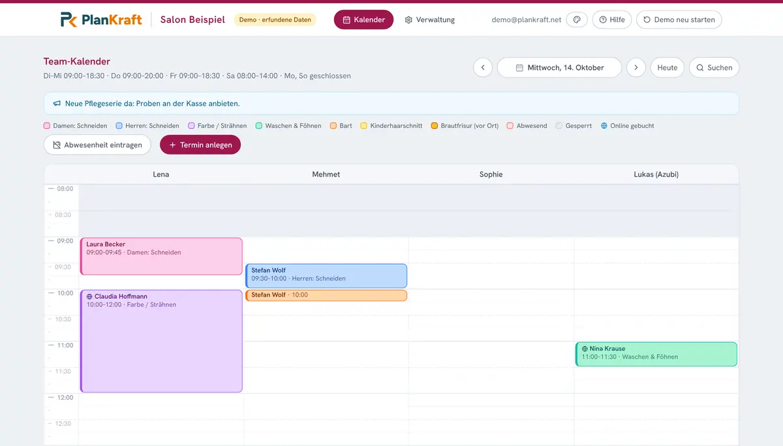The width and height of the screenshot is (783, 446).
Task: Click the Team-Kalender heading
Action: (x=77, y=61)
